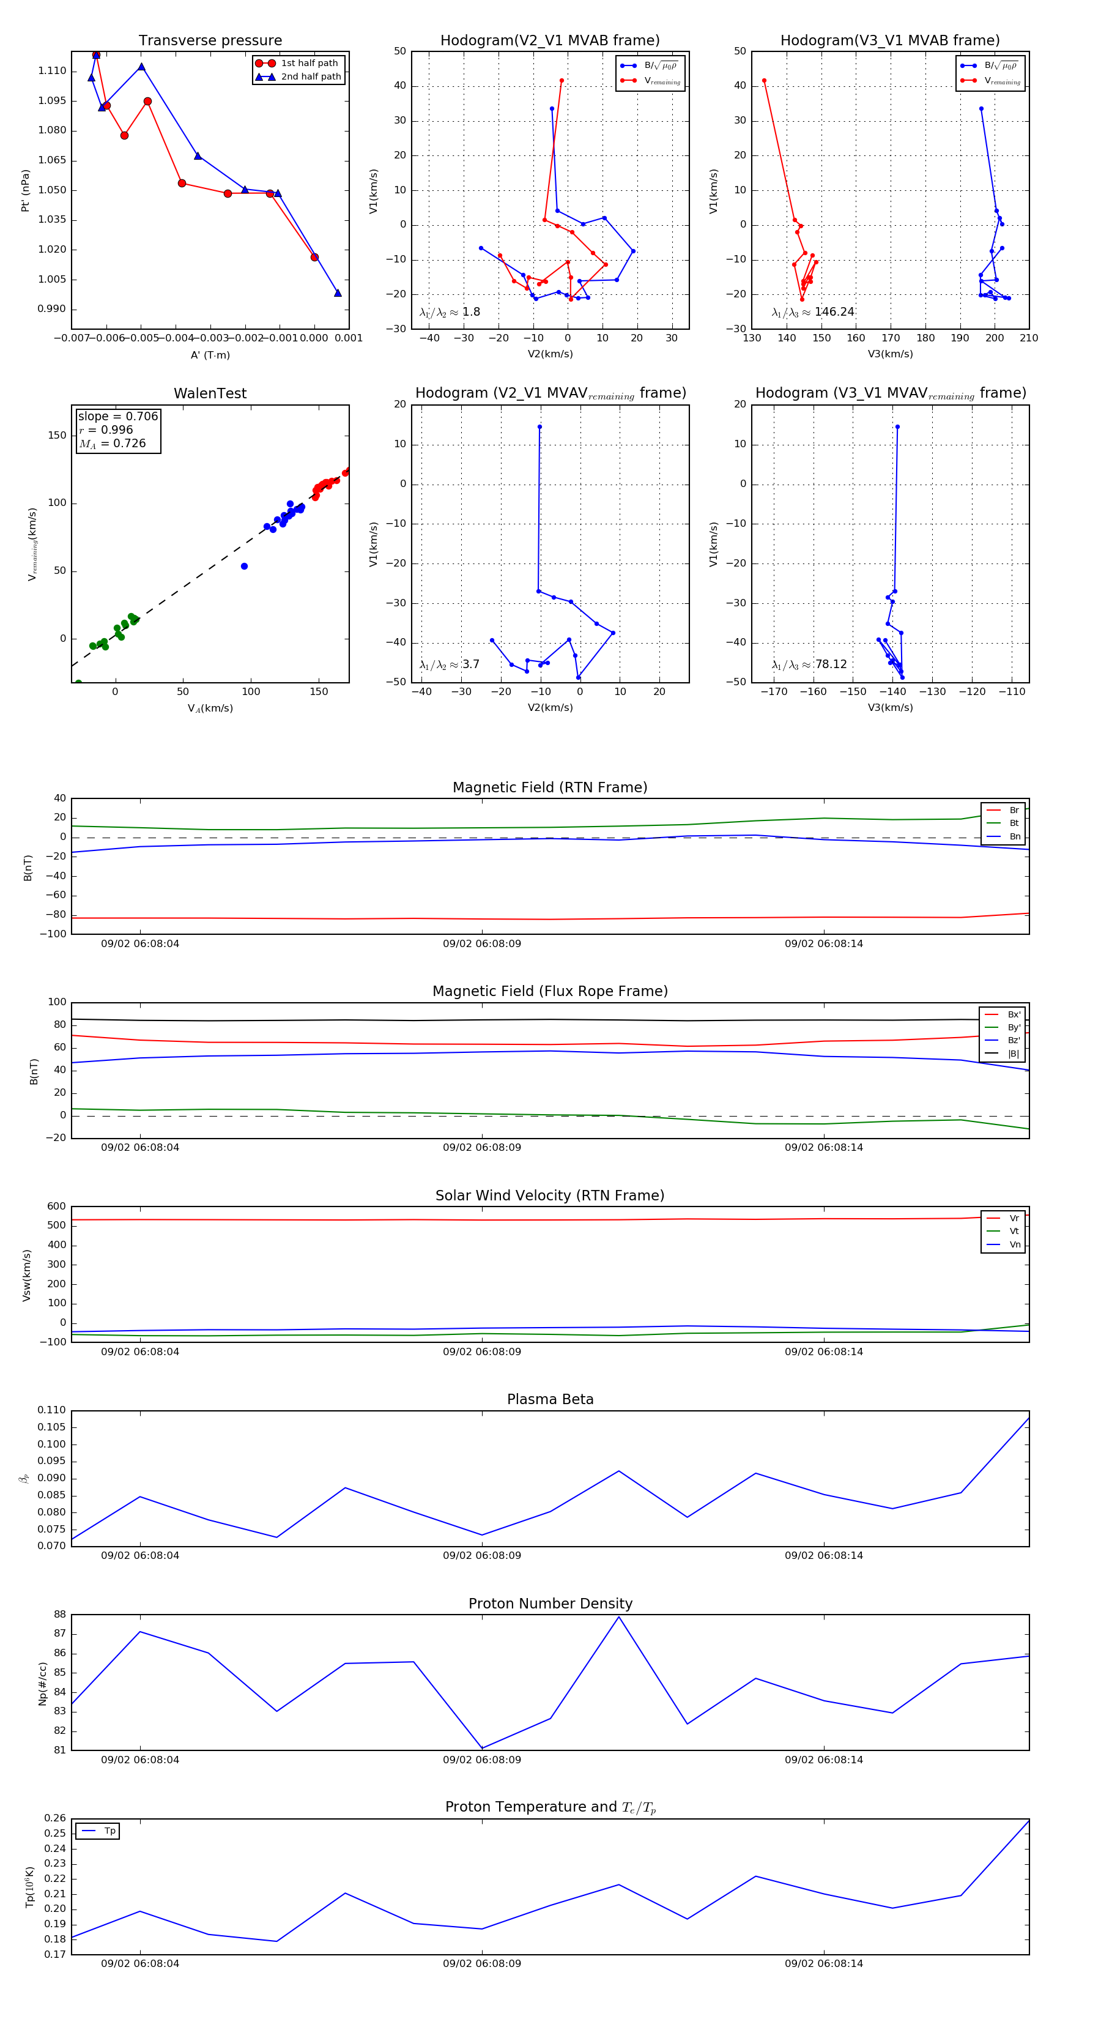Click the Bn legend entry
1101x2019 pixels.
tap(1004, 836)
